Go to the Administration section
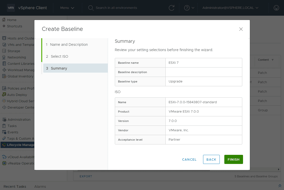This screenshot has height=190, width=284. [17, 119]
